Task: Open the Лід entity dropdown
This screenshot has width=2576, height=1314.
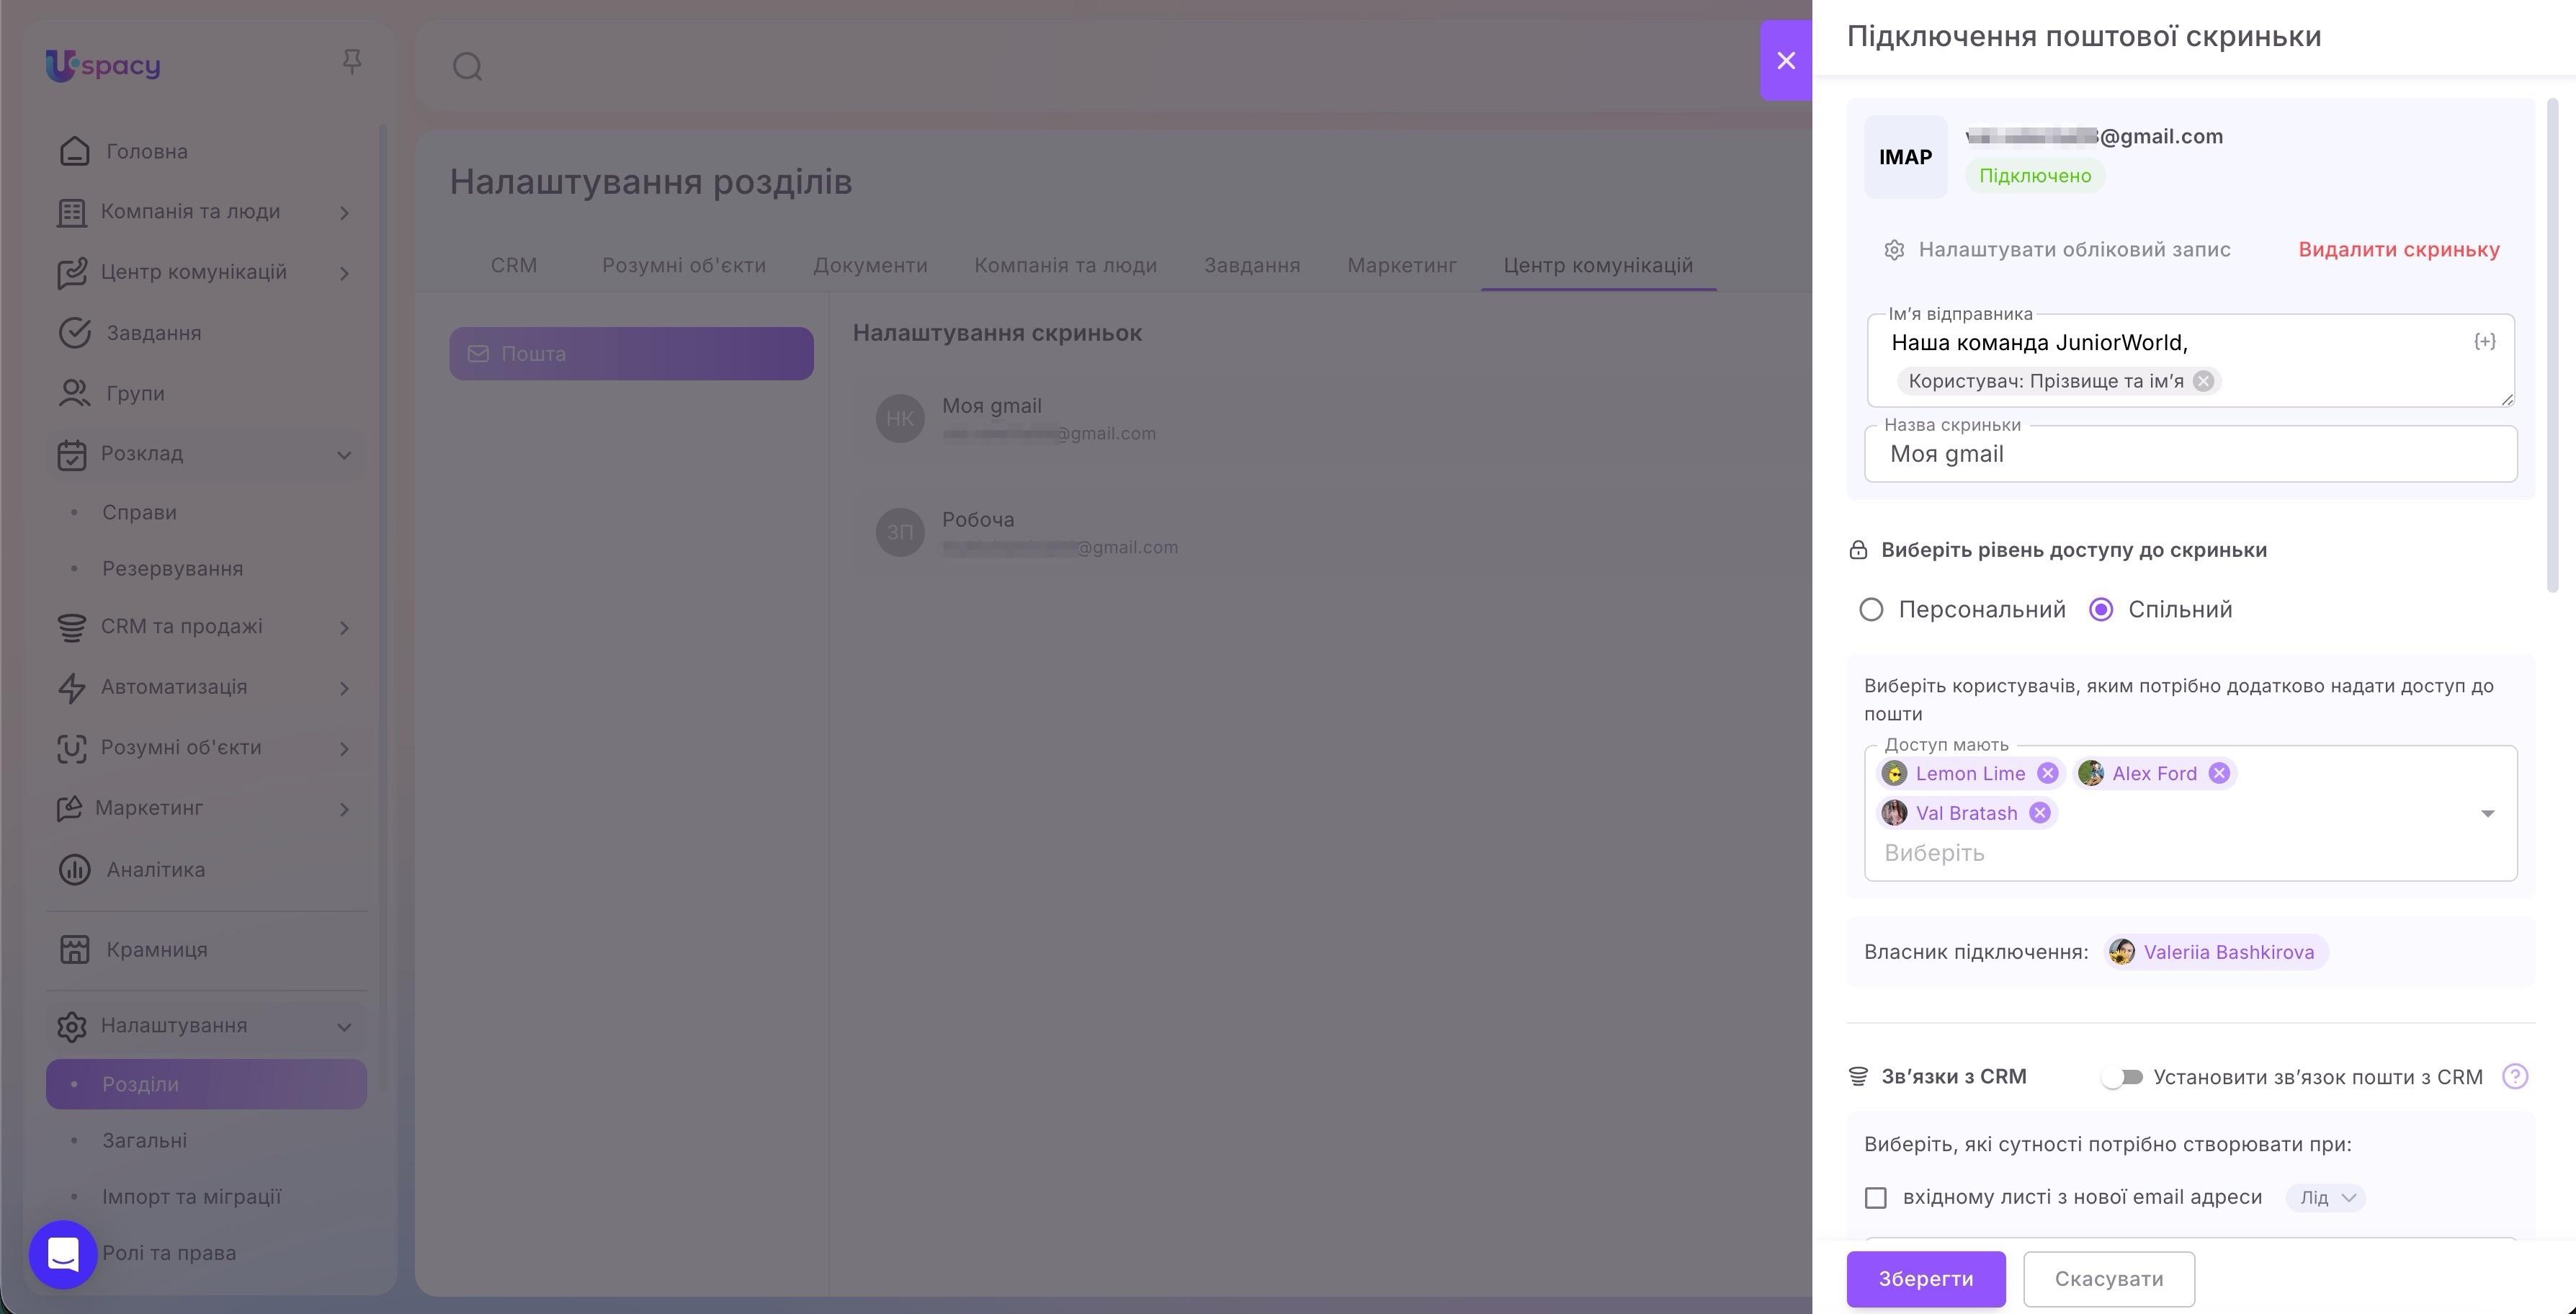Action: pos(2326,1197)
